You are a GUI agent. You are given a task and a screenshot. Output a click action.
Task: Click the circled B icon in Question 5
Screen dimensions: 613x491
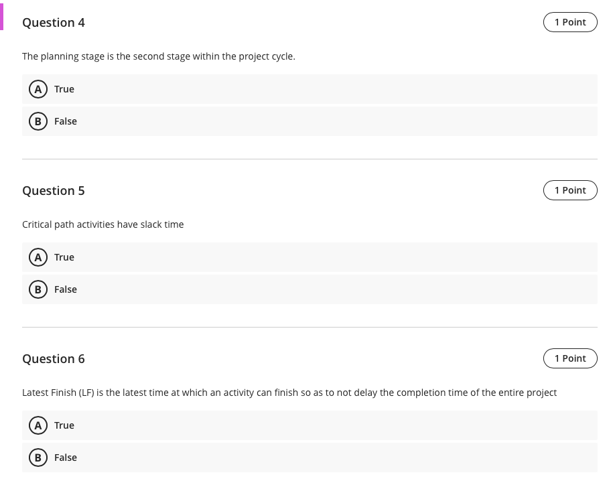[x=38, y=289]
